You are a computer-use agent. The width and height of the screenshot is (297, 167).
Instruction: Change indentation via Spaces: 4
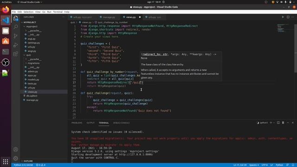(254, 165)
